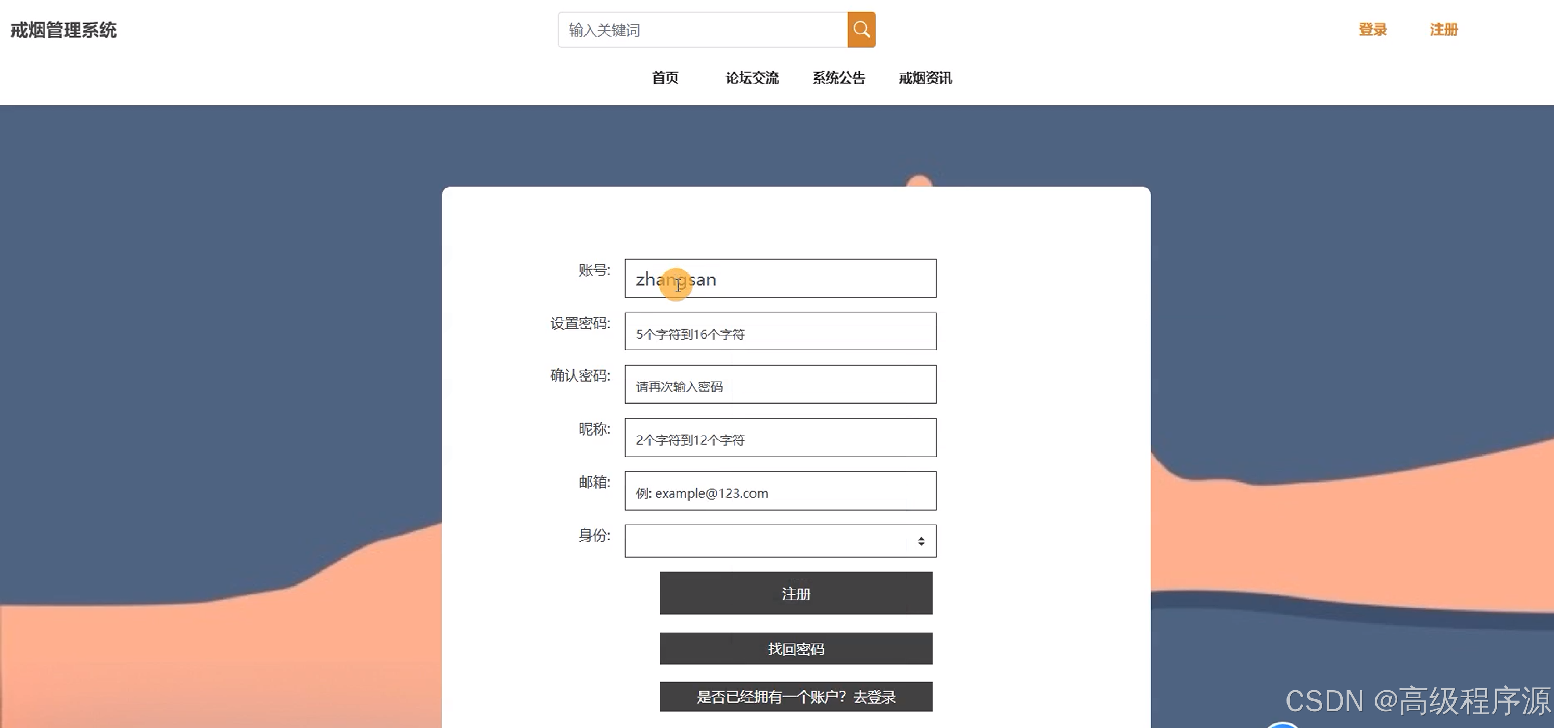Click the 登录 link in header
This screenshot has width=1554, height=728.
click(1372, 30)
